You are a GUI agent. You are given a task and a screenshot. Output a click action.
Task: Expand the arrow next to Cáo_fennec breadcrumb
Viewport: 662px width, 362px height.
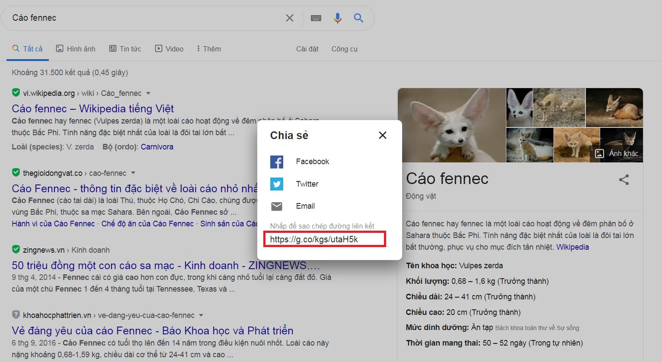[148, 93]
